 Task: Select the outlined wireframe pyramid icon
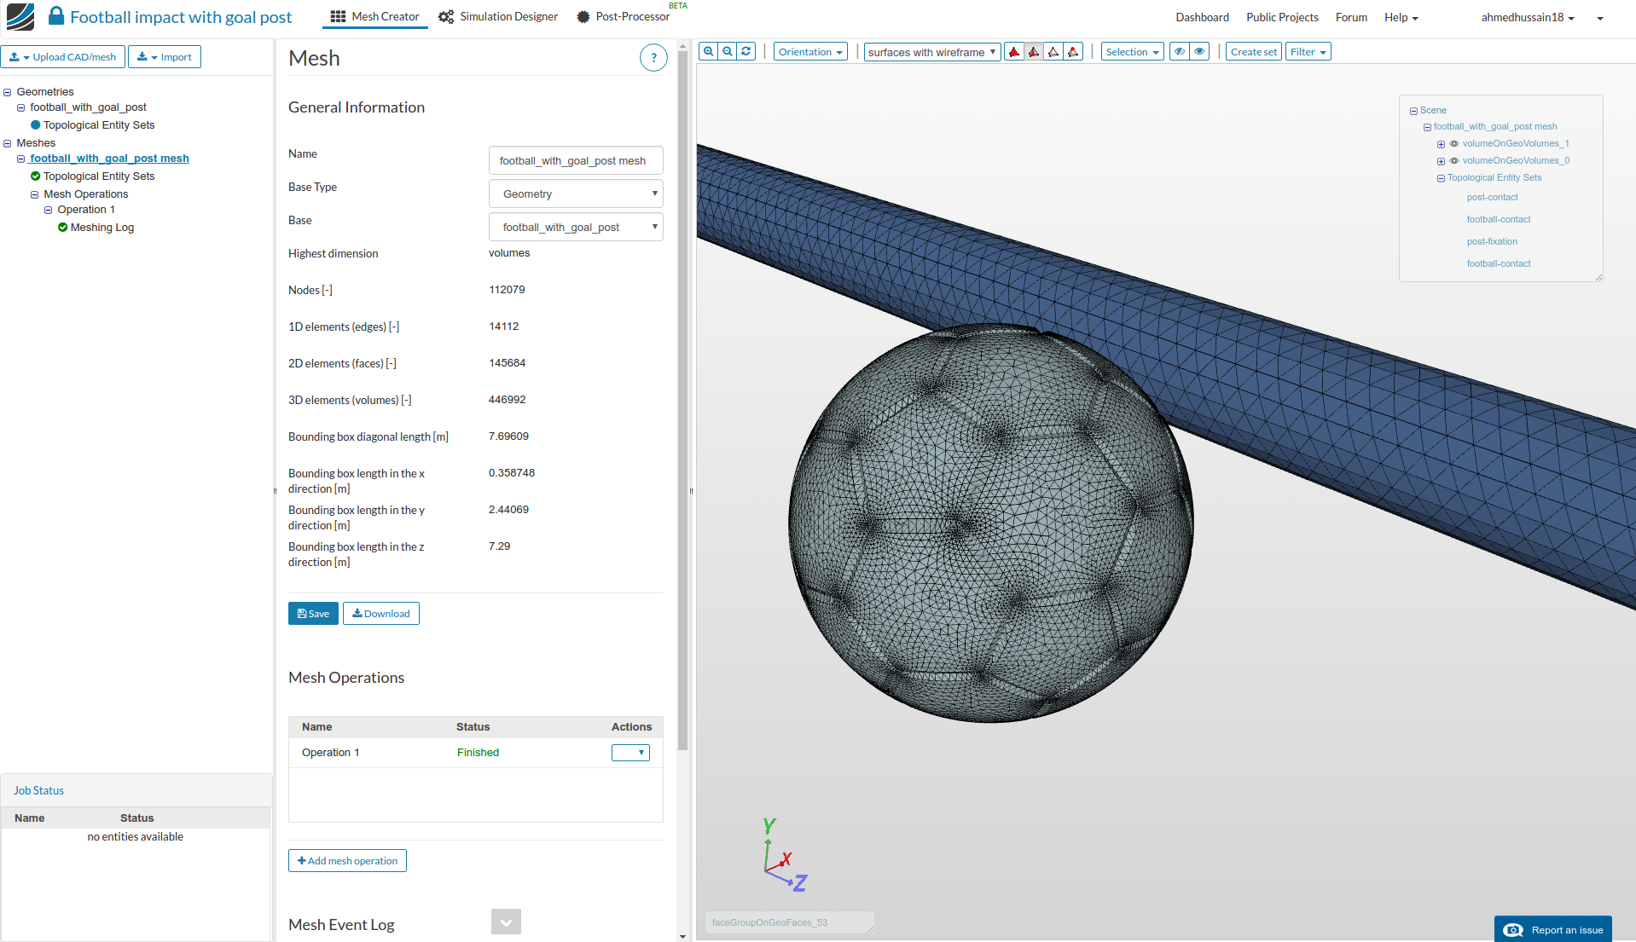coord(1053,52)
